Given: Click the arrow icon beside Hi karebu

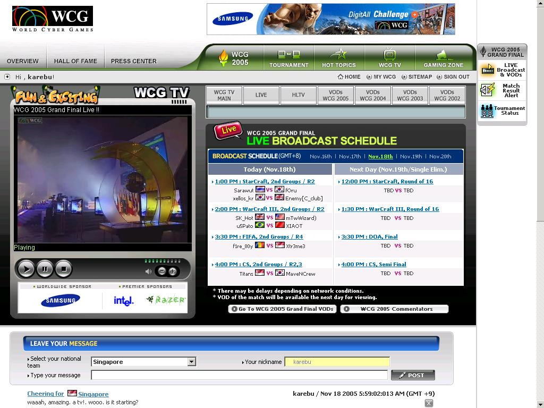Looking at the screenshot, I should [x=7, y=76].
